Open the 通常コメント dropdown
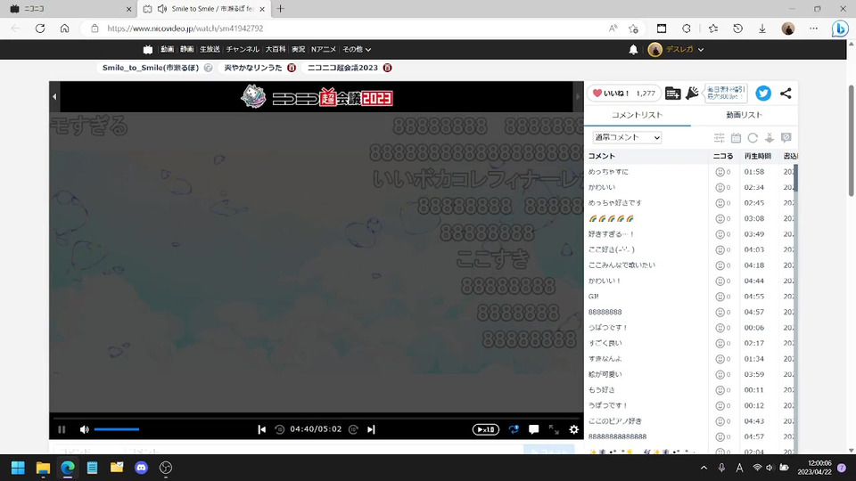This screenshot has height=481, width=856. [x=627, y=137]
